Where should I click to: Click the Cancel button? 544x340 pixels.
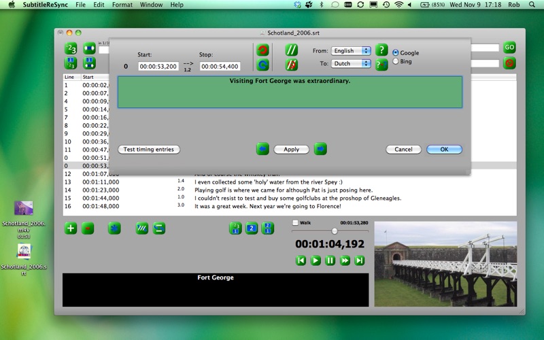click(x=403, y=149)
